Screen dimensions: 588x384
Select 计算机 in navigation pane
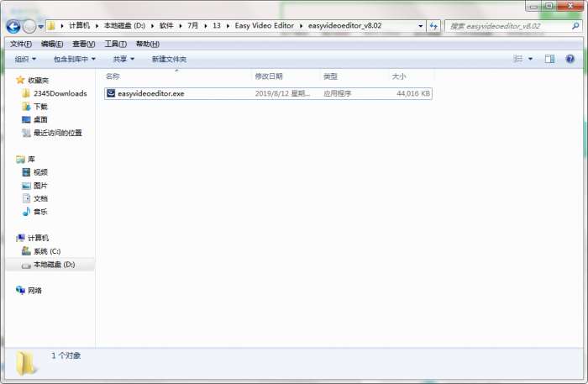[39, 238]
